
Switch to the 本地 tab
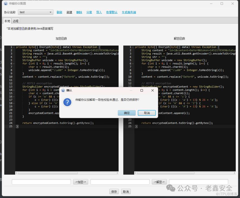(7, 21)
